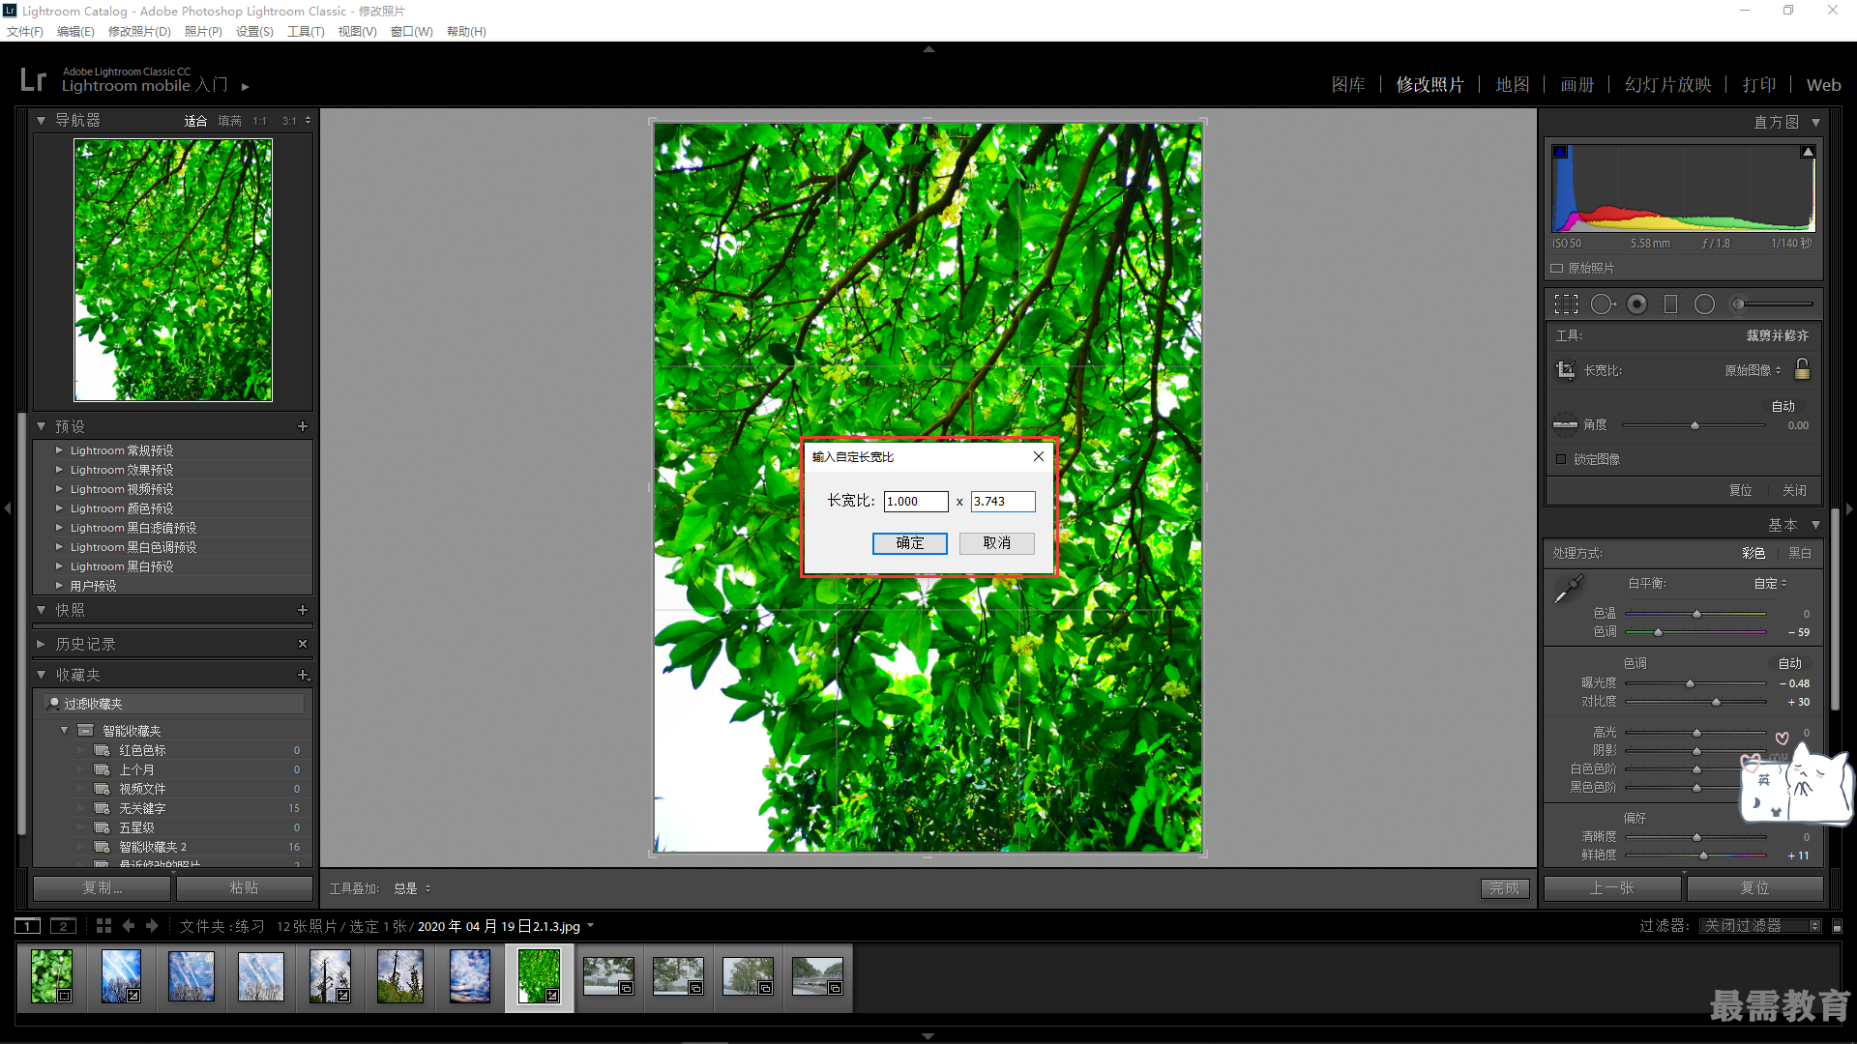Toggle the aspect ratio lock padlock
Viewport: 1857px width, 1044px height.
tap(1802, 368)
